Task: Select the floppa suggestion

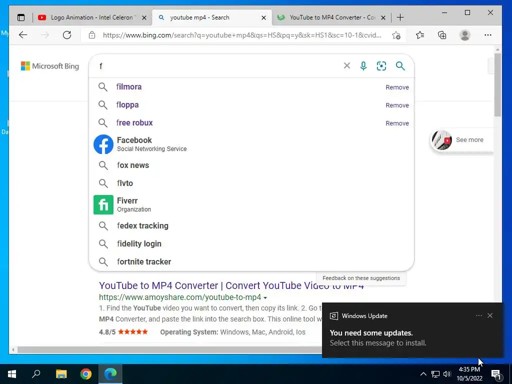Action: tap(251, 105)
